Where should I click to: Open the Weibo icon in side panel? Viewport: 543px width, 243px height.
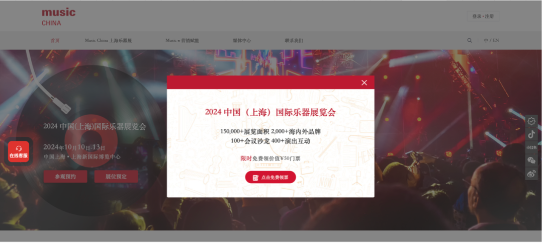coord(531,174)
